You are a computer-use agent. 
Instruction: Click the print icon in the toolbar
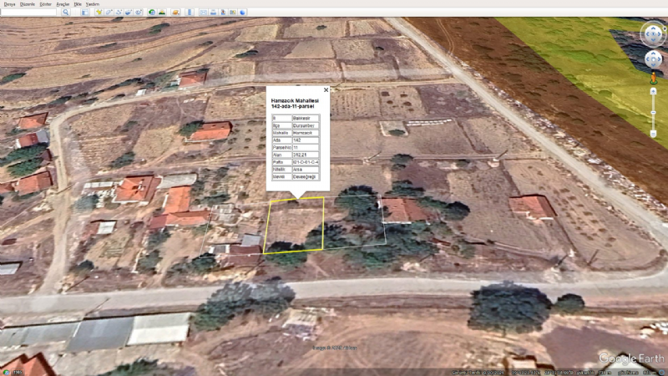[x=214, y=13]
